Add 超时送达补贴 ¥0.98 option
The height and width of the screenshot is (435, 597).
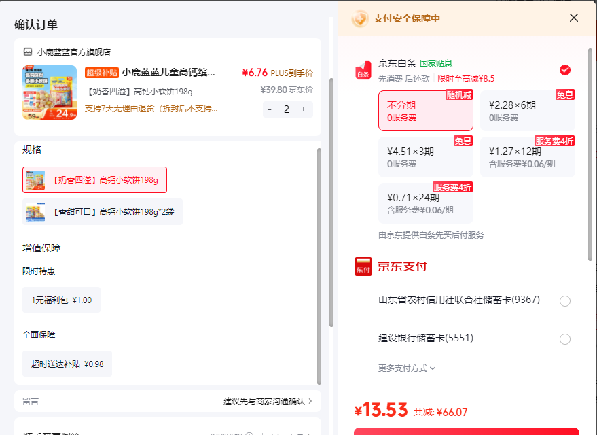pyautogui.click(x=67, y=364)
